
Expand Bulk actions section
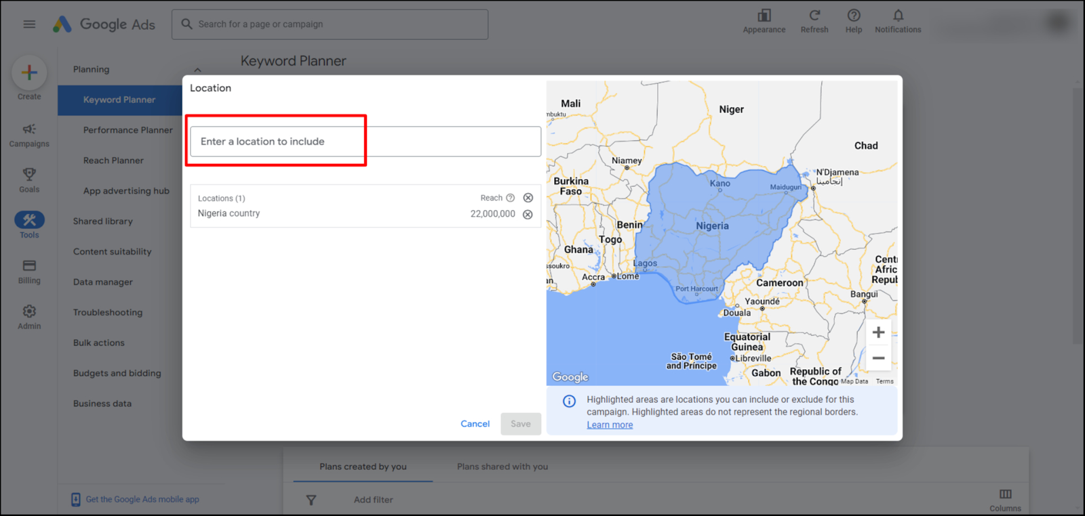click(x=99, y=343)
